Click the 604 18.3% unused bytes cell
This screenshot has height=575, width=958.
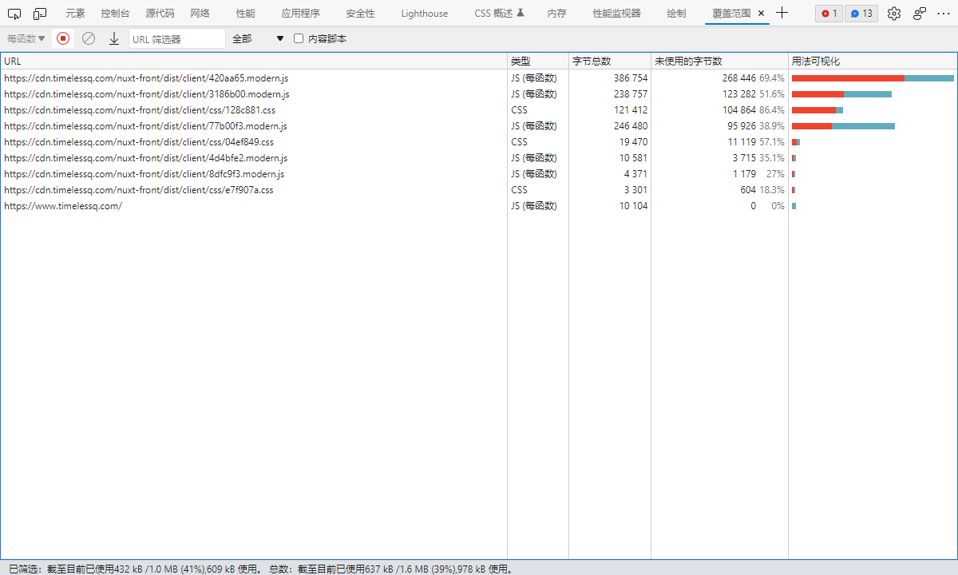pos(719,190)
